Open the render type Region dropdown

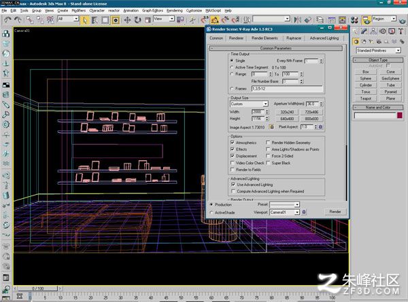(394, 19)
